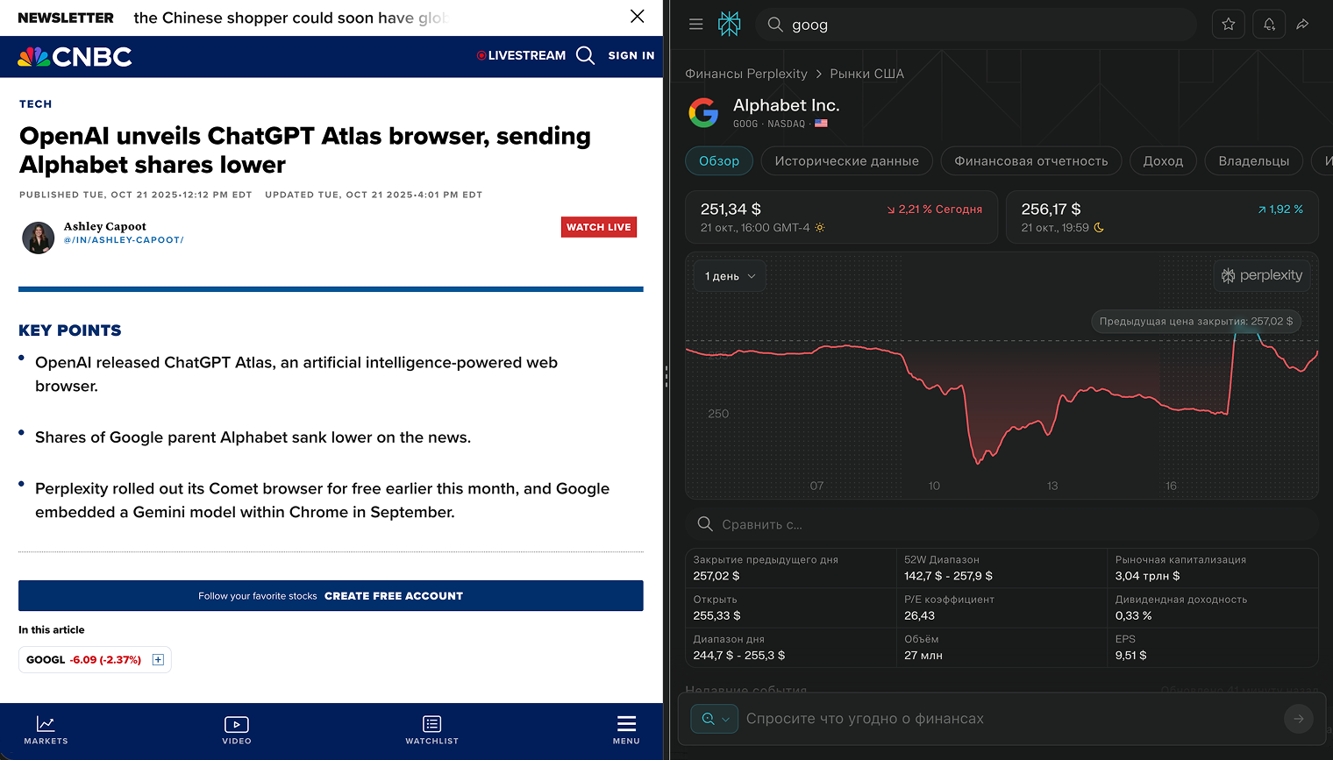
Task: Open the Perplexity hamburger menu
Action: tap(696, 25)
